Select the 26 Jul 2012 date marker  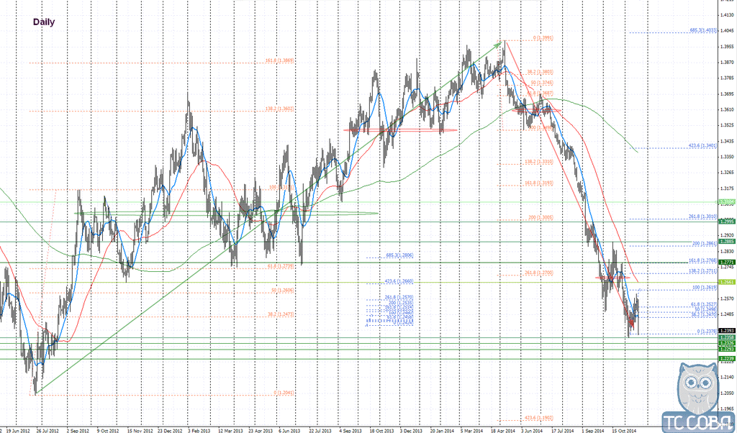[48, 430]
